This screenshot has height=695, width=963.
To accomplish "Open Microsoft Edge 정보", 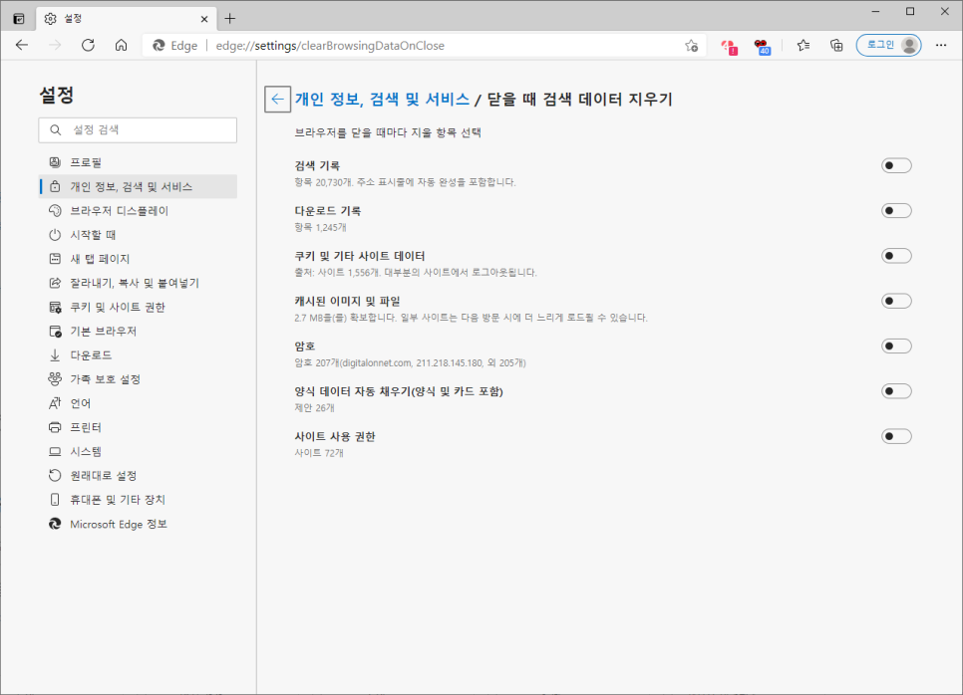I will pyautogui.click(x=138, y=524).
